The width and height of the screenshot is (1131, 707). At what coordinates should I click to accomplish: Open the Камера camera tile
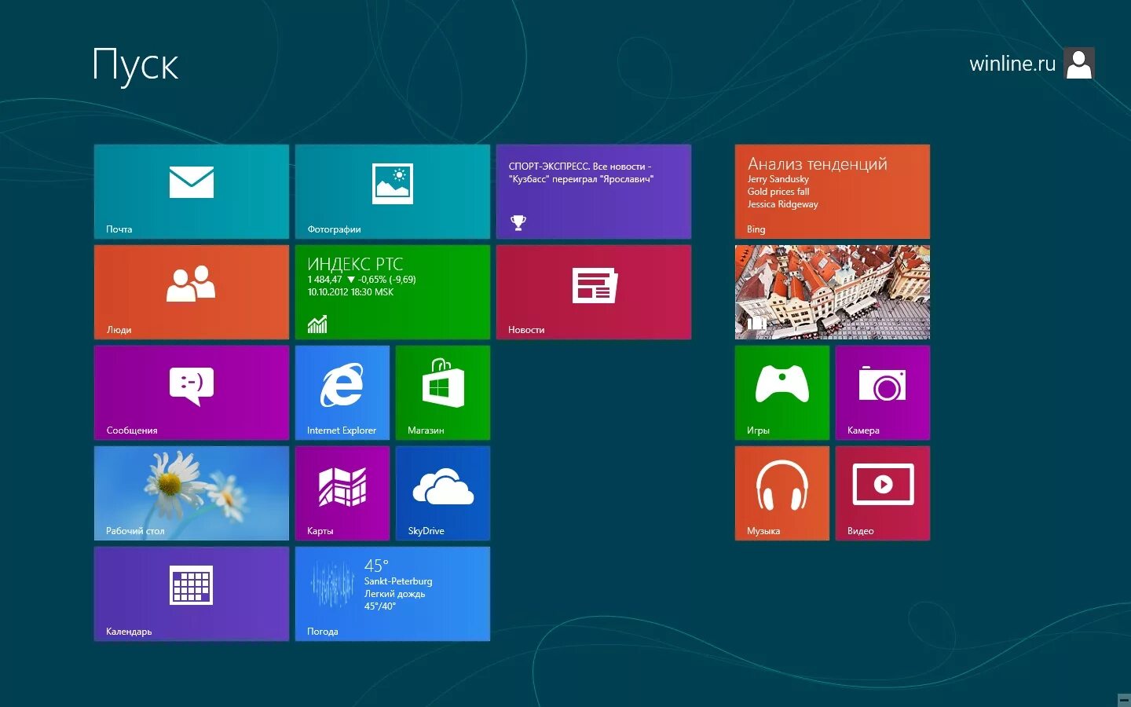[883, 393]
